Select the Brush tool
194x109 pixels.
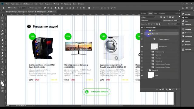pos(2,37)
